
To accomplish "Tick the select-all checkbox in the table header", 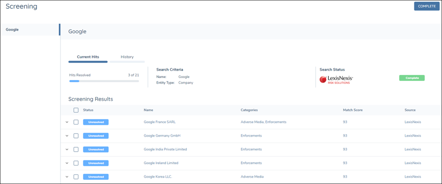I will (76, 110).
